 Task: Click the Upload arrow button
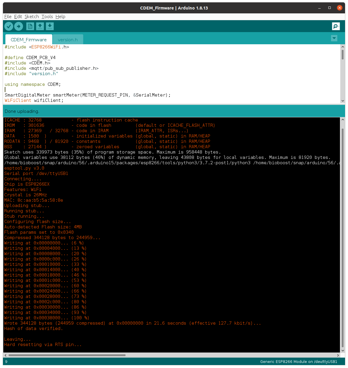coord(19,26)
